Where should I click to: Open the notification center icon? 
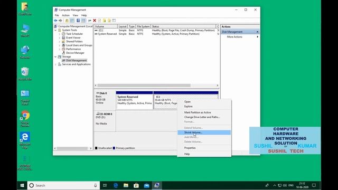click(314, 185)
